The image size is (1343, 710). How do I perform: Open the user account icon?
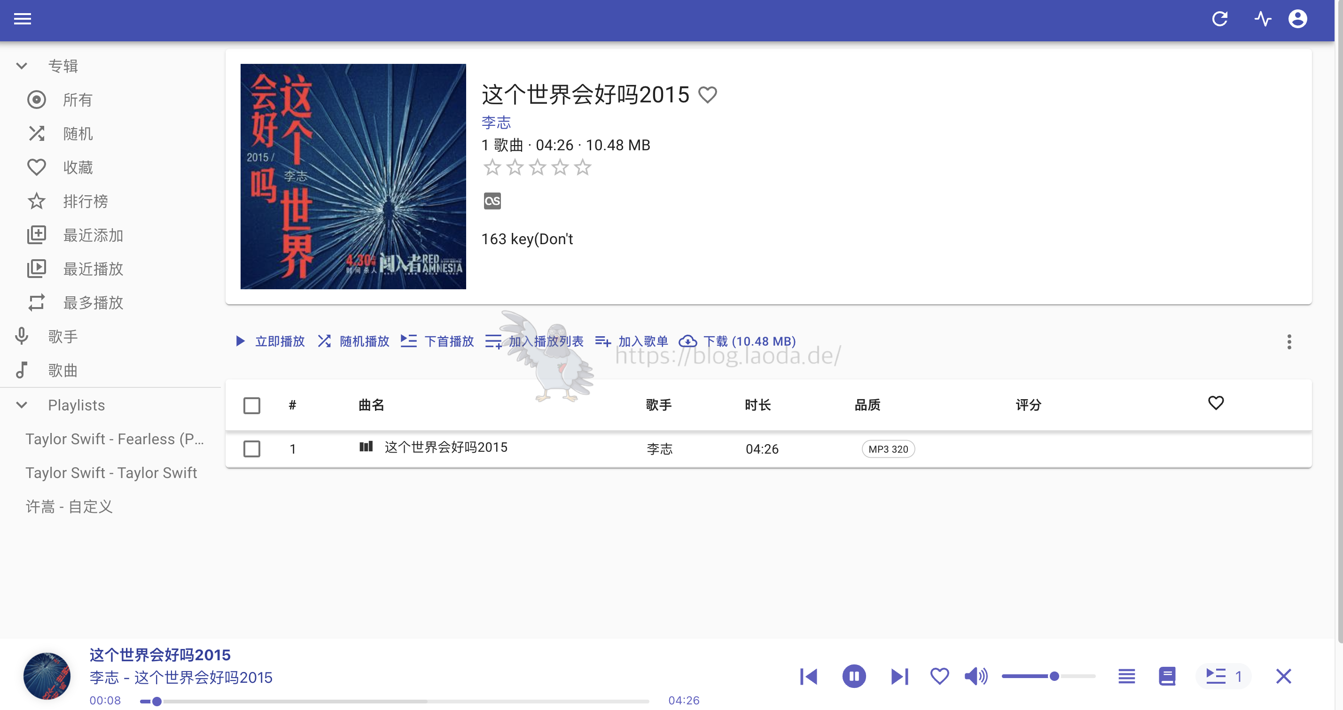click(x=1297, y=19)
